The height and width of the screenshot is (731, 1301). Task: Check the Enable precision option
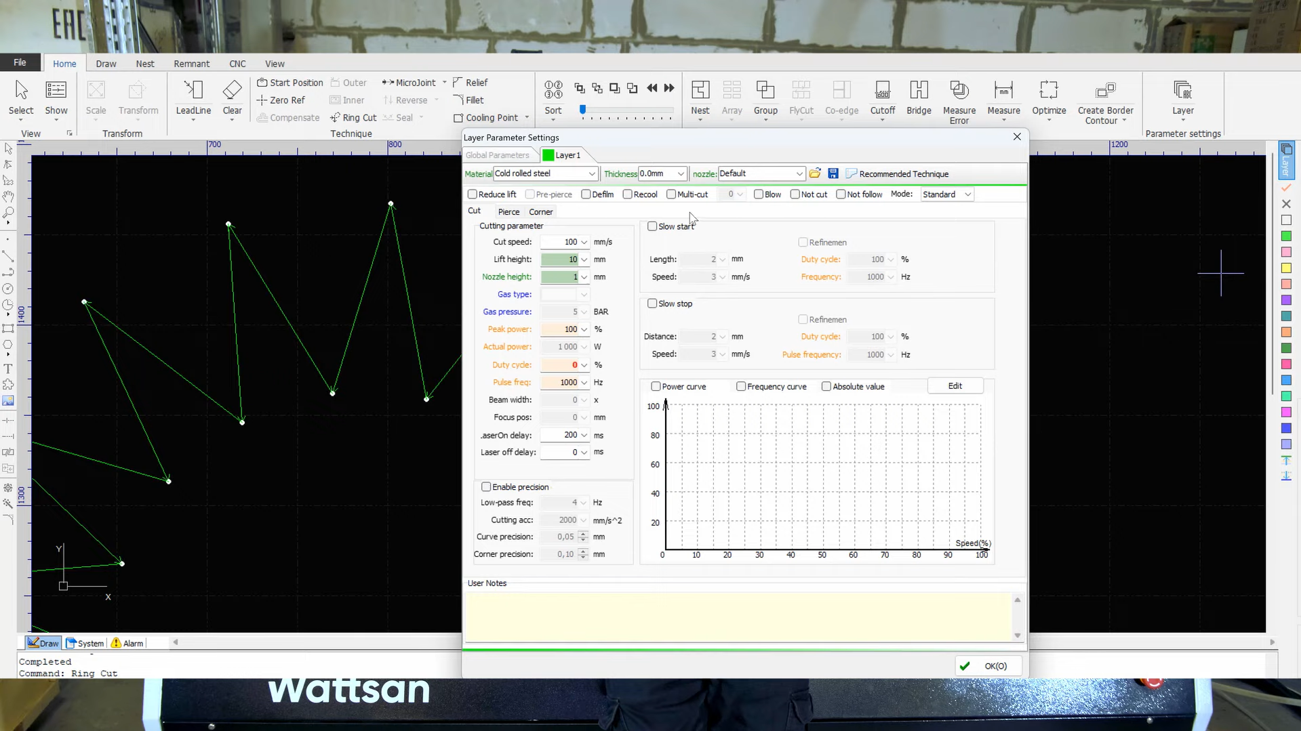[486, 487]
